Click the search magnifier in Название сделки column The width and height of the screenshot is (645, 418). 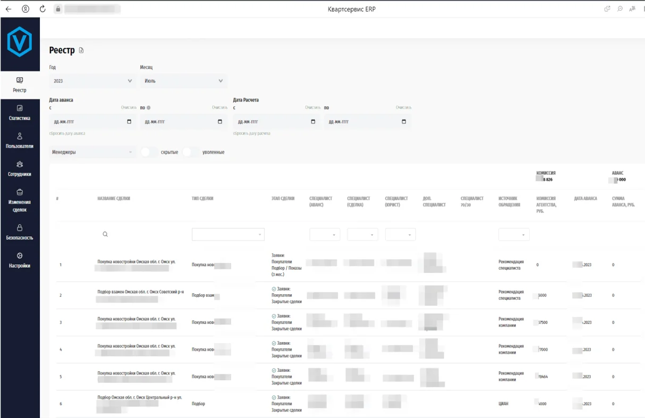click(105, 234)
